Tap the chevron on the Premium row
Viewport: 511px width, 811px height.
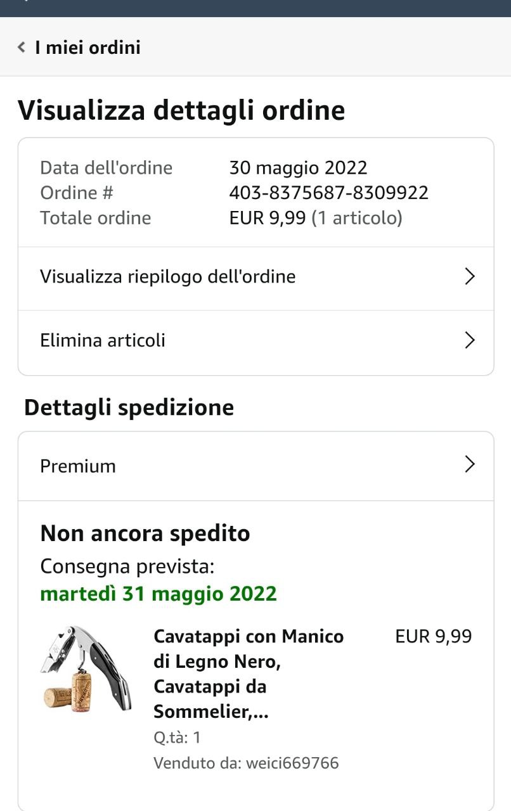coord(470,464)
